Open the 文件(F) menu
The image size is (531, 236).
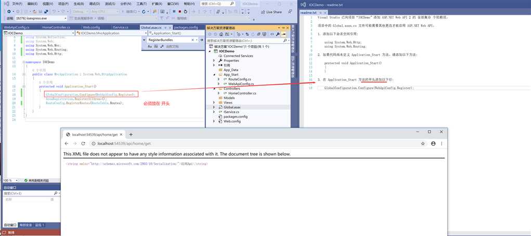point(17,4)
